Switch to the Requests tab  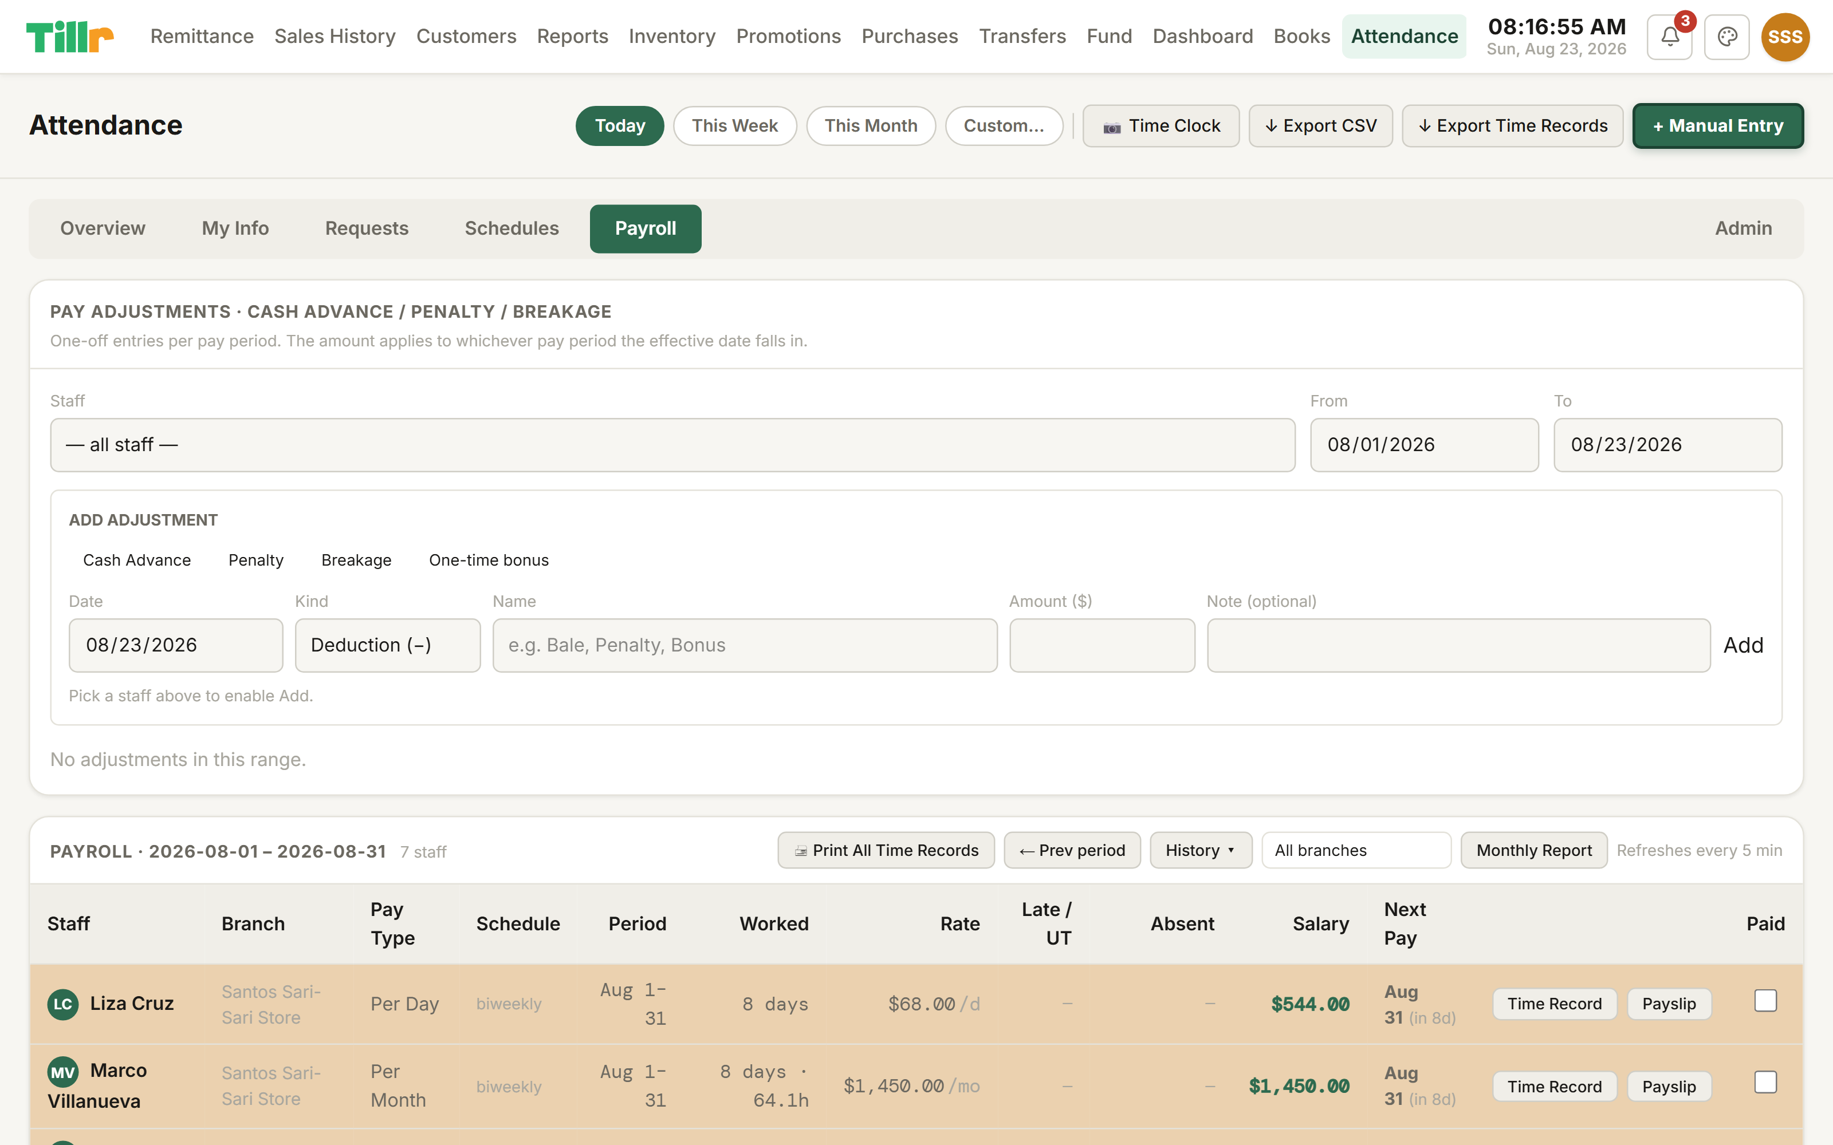[x=367, y=228]
